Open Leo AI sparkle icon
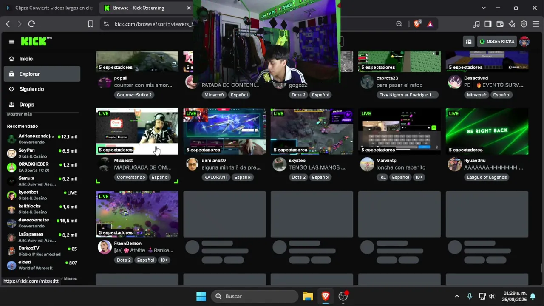 [512, 24]
